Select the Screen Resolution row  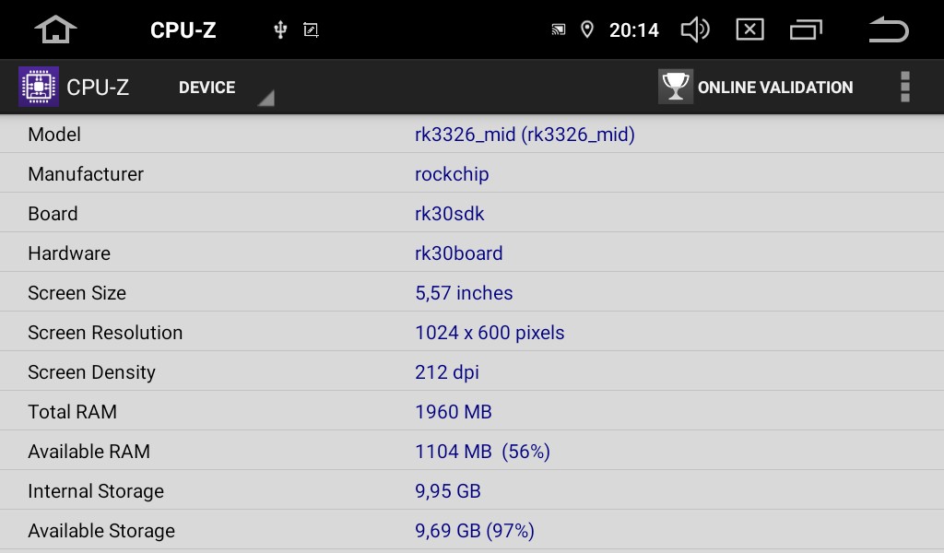(472, 332)
